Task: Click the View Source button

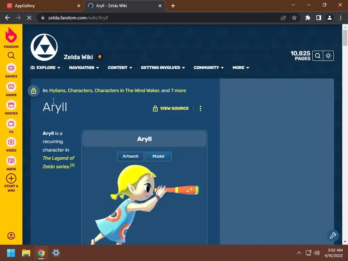Action: pyautogui.click(x=171, y=108)
